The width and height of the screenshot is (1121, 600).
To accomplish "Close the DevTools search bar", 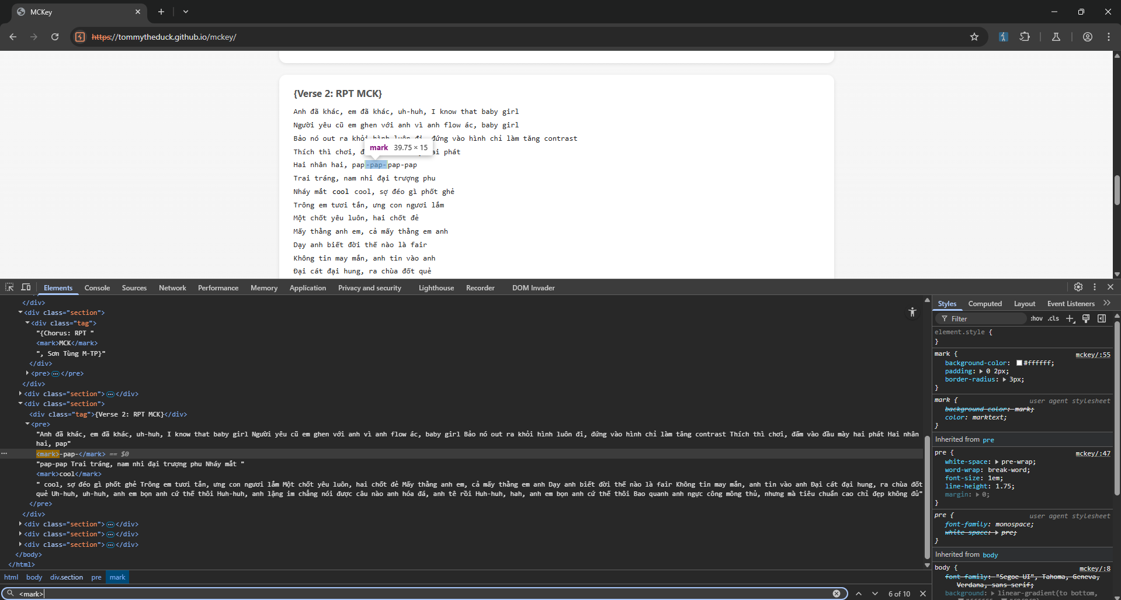I will [923, 594].
